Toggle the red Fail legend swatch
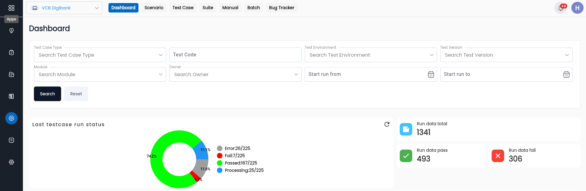Viewport: 586px width, 191px height. click(220, 156)
